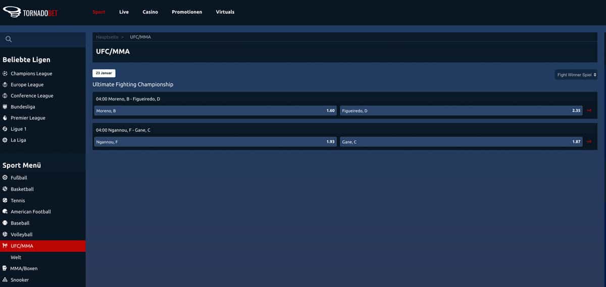Image resolution: width=606 pixels, height=287 pixels.
Task: Select American Football in the sport menu
Action: tap(31, 212)
